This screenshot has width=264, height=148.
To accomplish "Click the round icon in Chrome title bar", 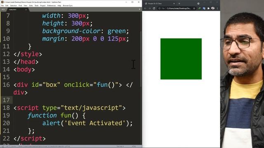I will (198, 3).
